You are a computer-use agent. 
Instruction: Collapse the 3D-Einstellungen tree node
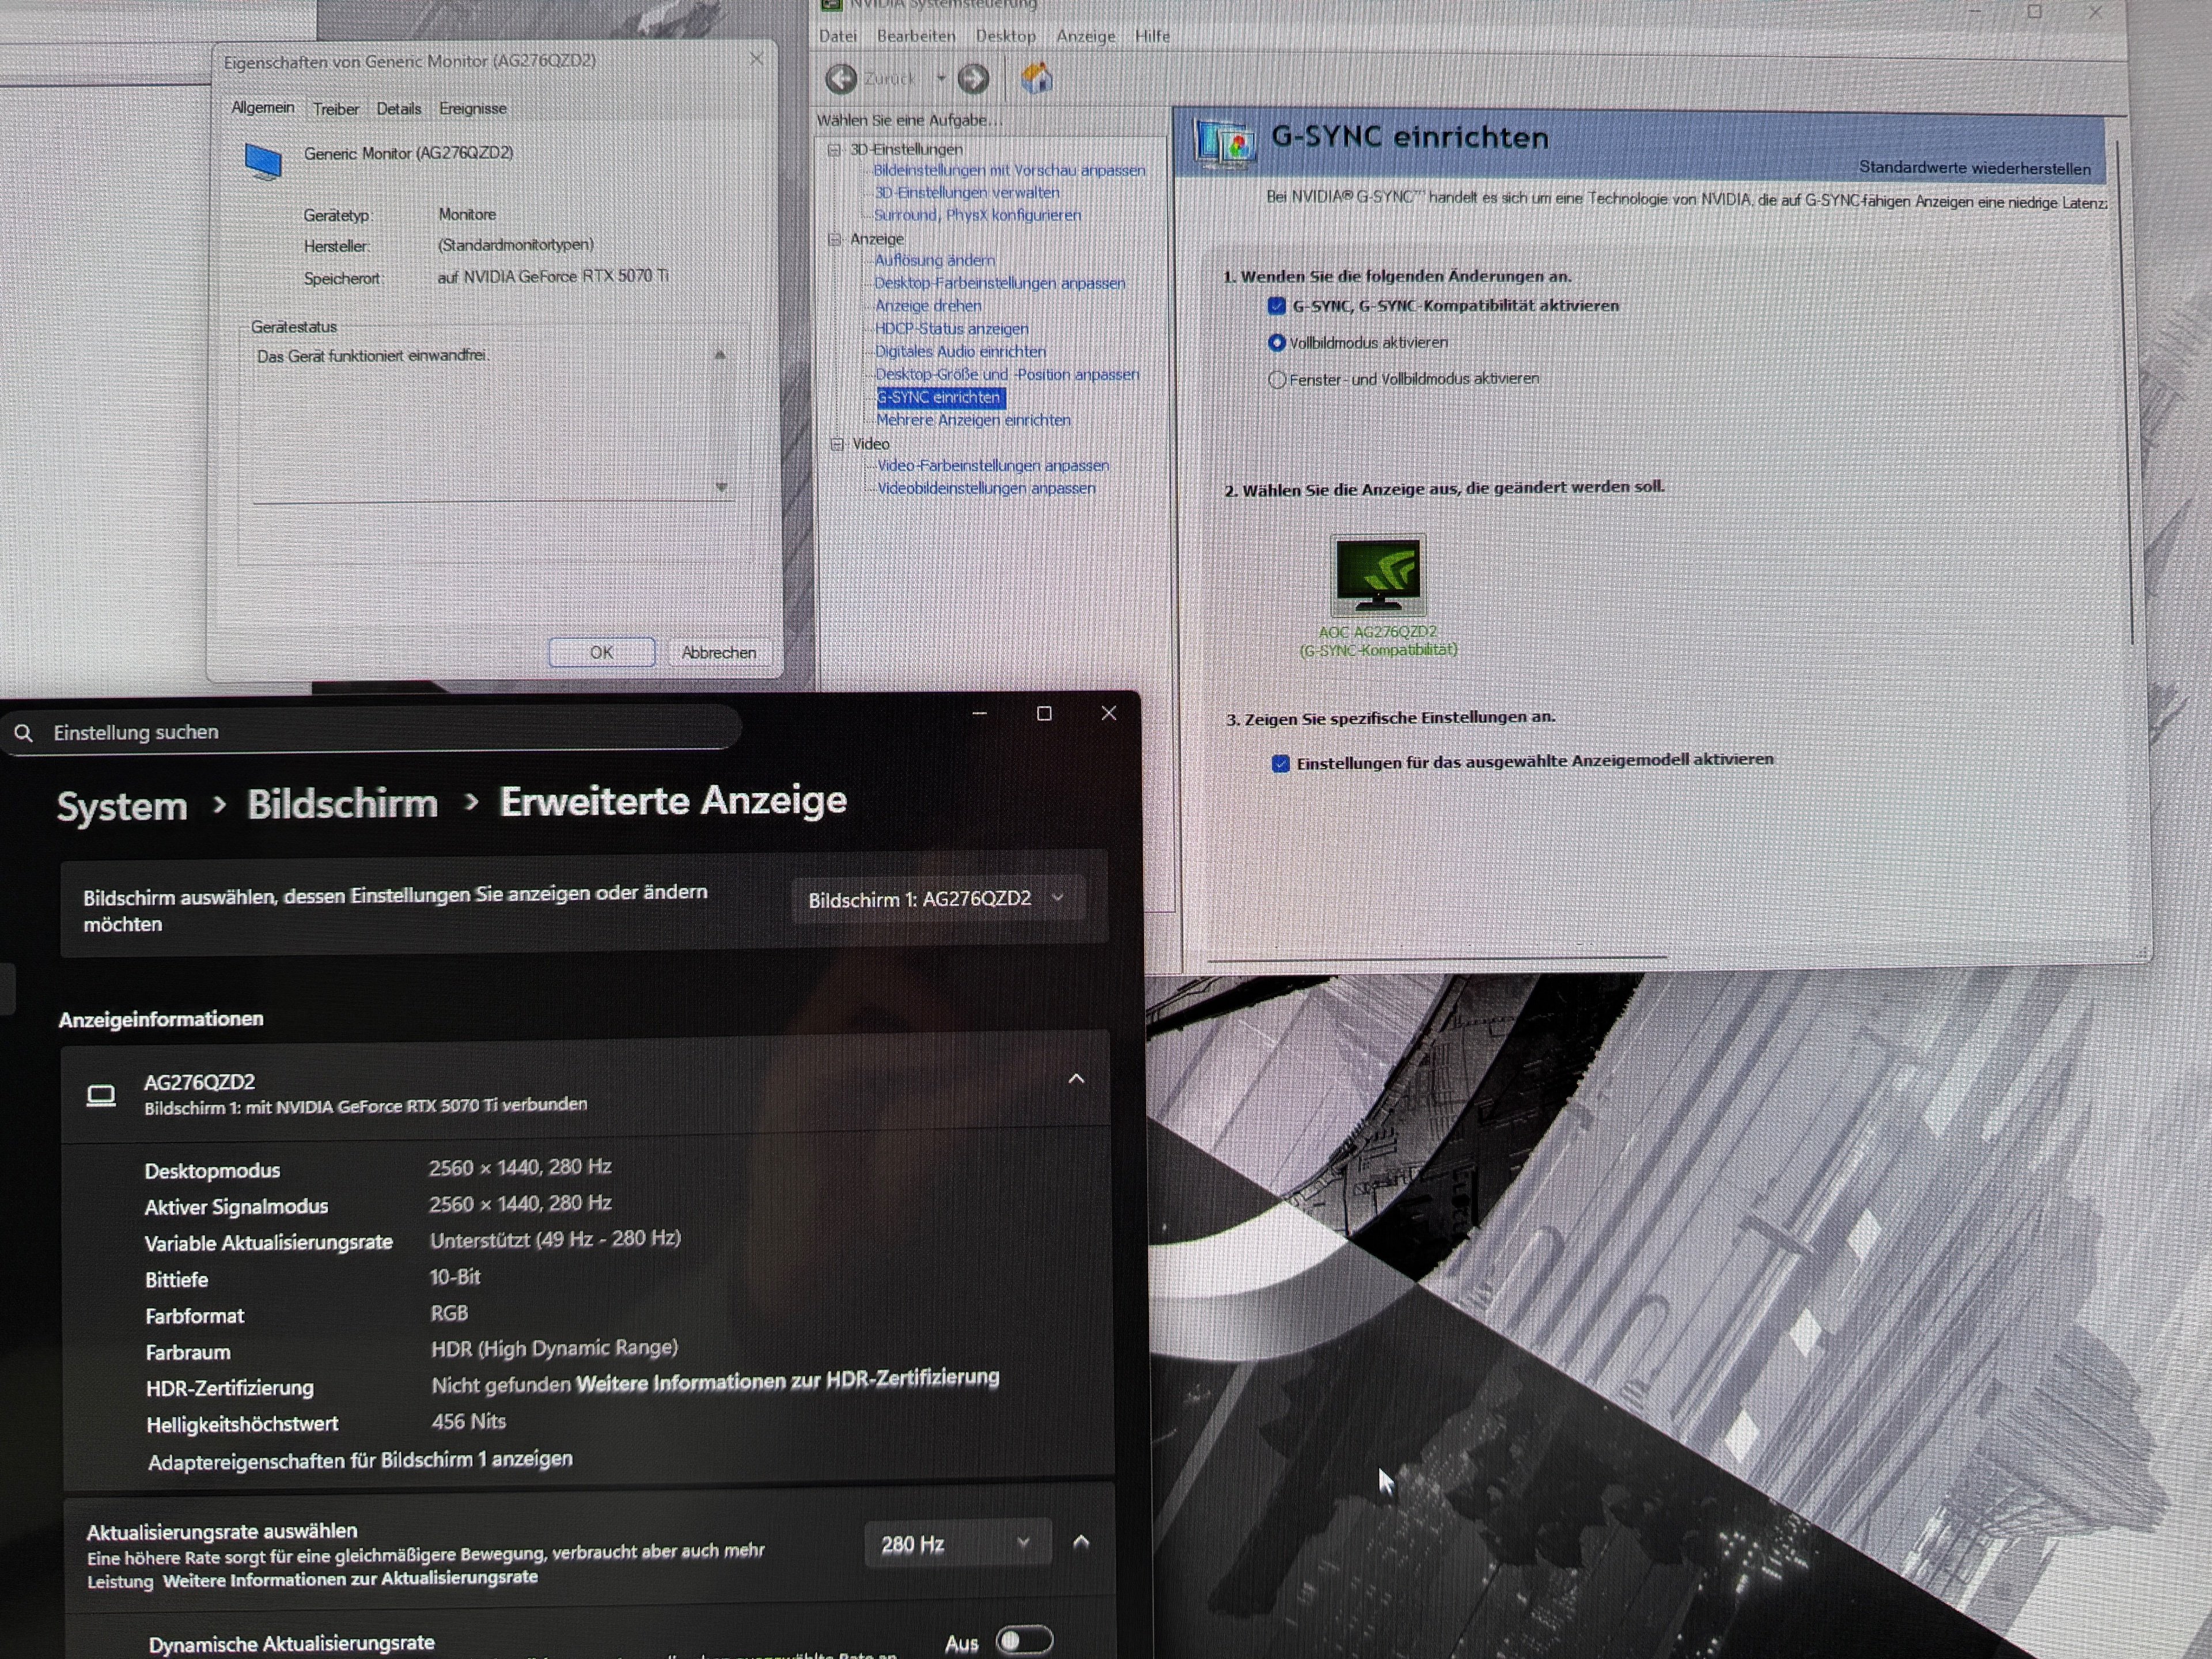coord(833,150)
